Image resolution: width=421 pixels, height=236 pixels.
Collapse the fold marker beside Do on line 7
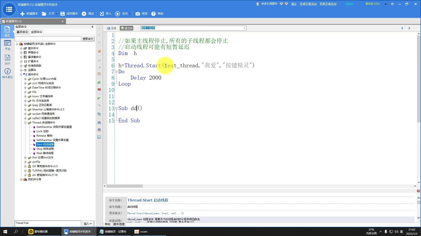pos(116,72)
